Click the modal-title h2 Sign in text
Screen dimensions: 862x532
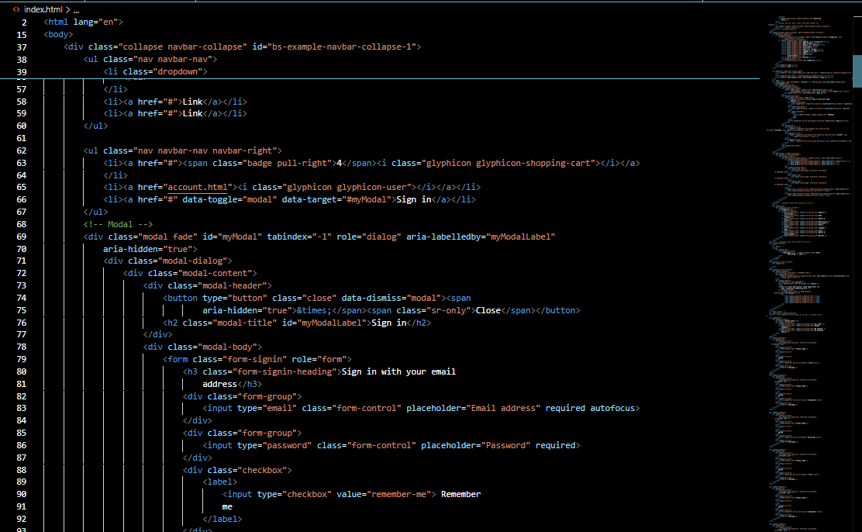[x=389, y=323]
